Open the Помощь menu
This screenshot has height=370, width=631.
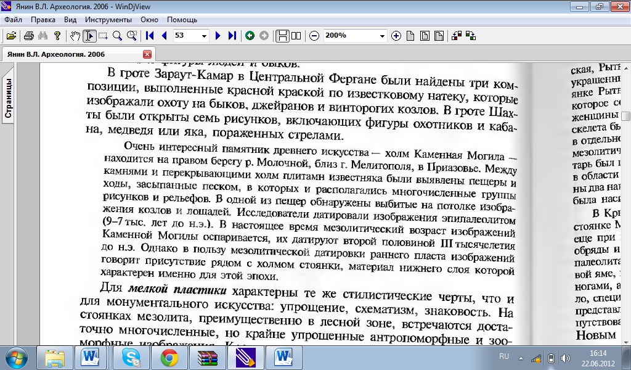[x=182, y=19]
